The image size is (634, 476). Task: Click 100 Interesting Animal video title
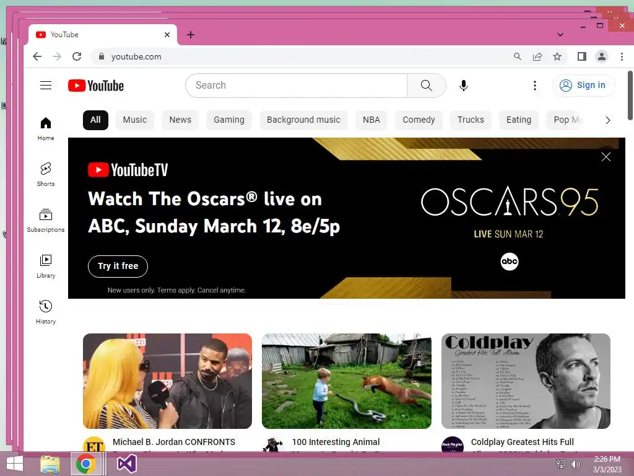(336, 442)
